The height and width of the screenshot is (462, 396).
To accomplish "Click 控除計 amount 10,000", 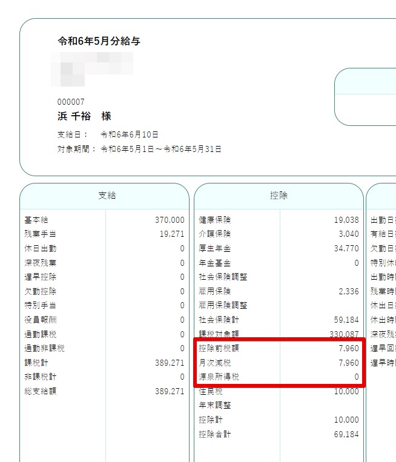I will (x=346, y=420).
